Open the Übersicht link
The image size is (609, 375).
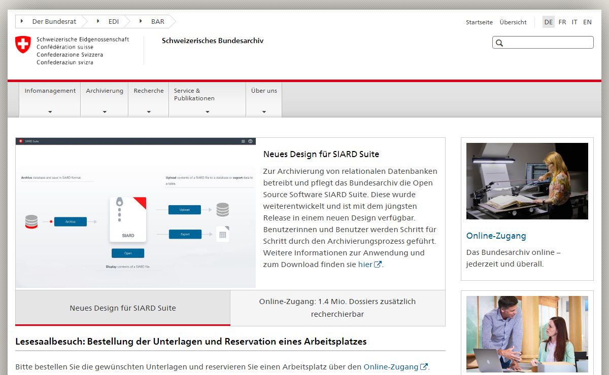(513, 22)
